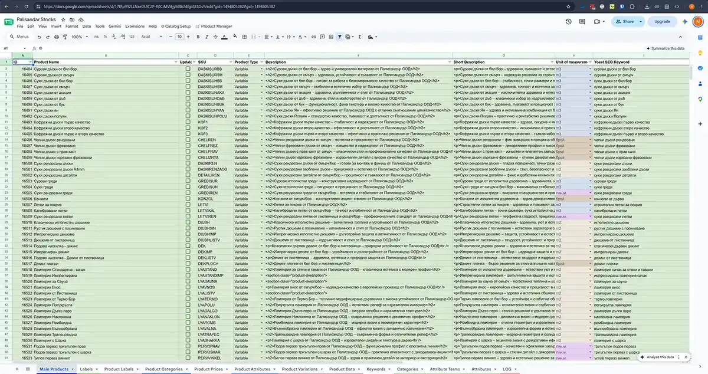Viewport: 708px width, 374px height.
Task: Open the Arial font dropdown
Action: coord(150,37)
